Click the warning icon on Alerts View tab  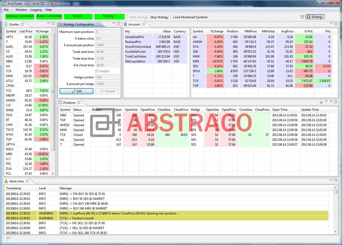(x=6, y=181)
